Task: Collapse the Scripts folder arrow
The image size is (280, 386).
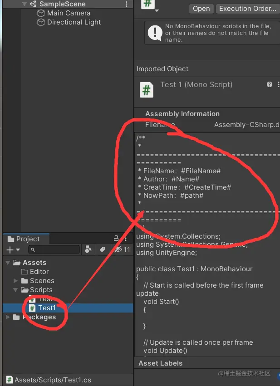Action: 15,290
